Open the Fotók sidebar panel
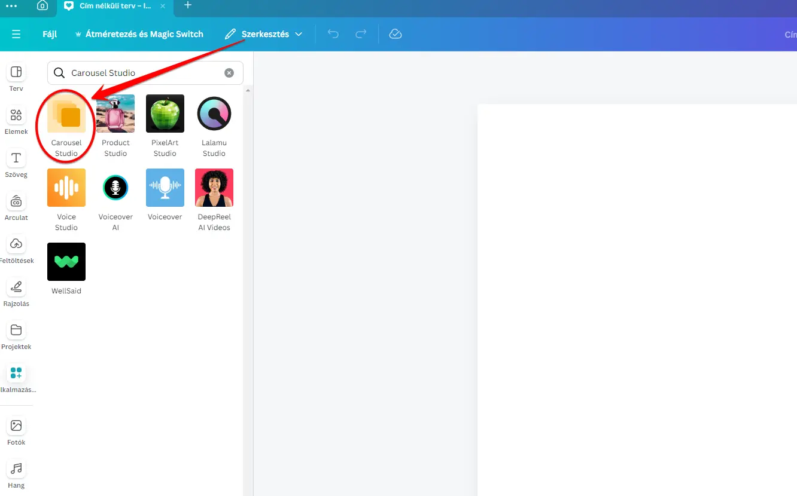 coord(16,431)
